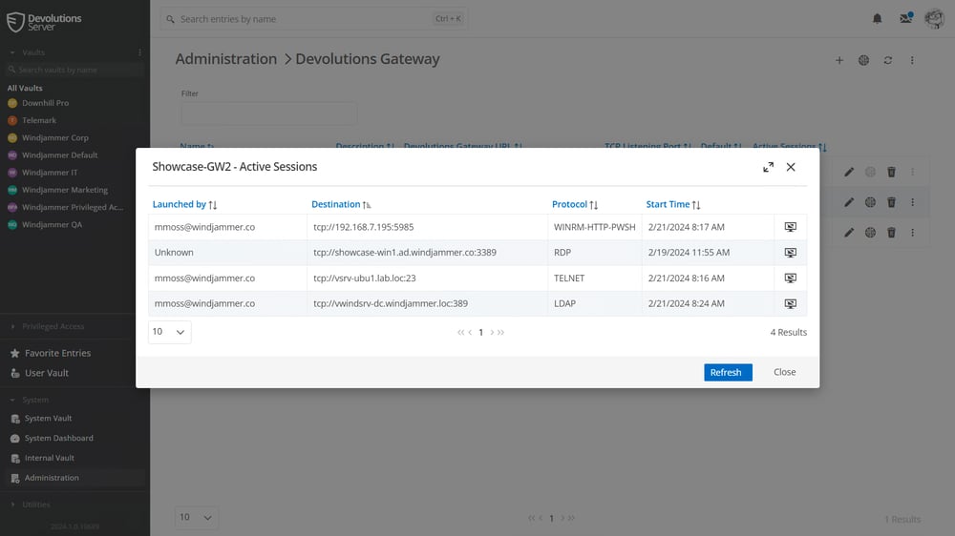Viewport: 955px width, 536px height.
Task: Click delete trash in second gateway row
Action: click(891, 202)
